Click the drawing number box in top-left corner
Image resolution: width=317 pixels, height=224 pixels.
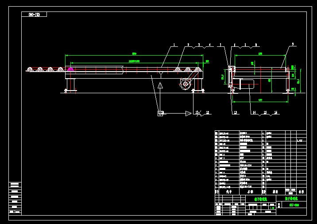click(34, 15)
